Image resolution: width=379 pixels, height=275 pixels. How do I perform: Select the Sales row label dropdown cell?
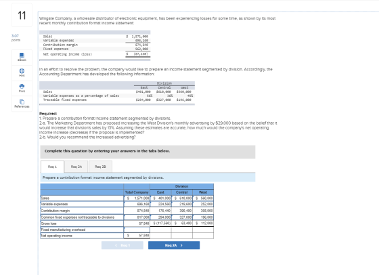[82, 198]
